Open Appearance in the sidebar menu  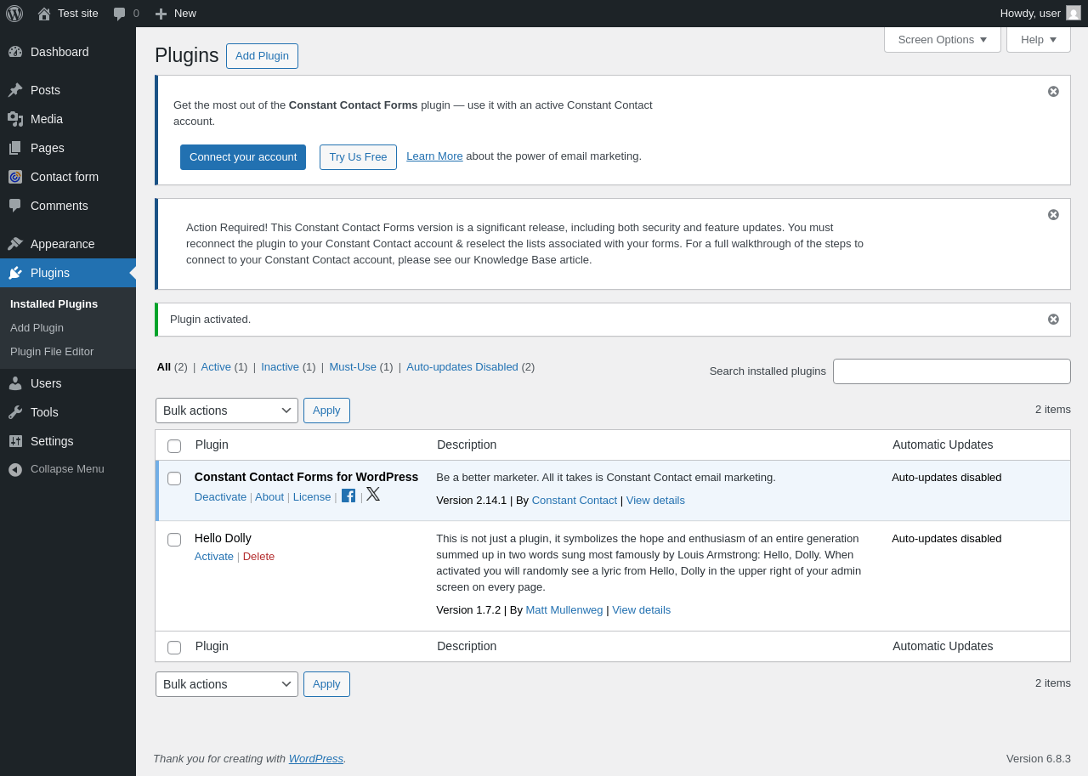62,244
